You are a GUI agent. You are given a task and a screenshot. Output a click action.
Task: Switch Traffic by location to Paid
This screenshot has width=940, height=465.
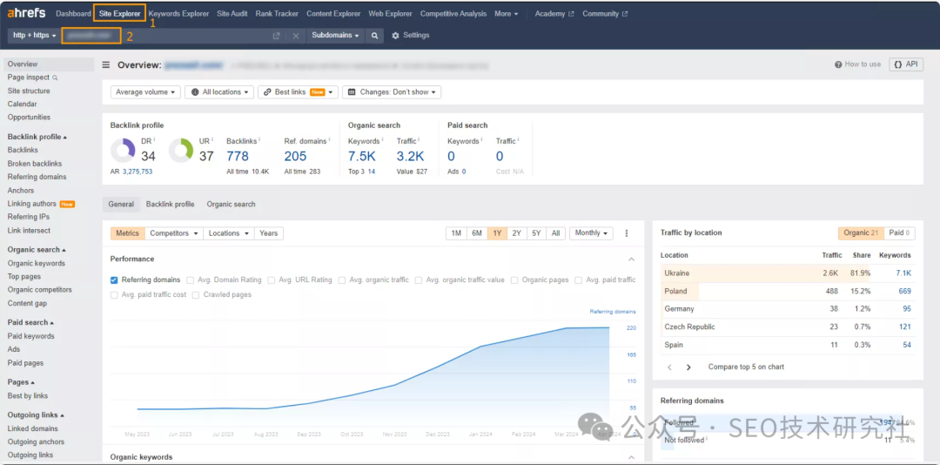(x=898, y=233)
